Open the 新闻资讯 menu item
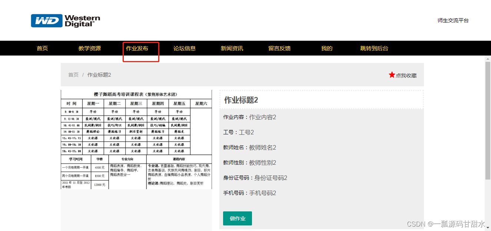The image size is (491, 231). [x=232, y=48]
